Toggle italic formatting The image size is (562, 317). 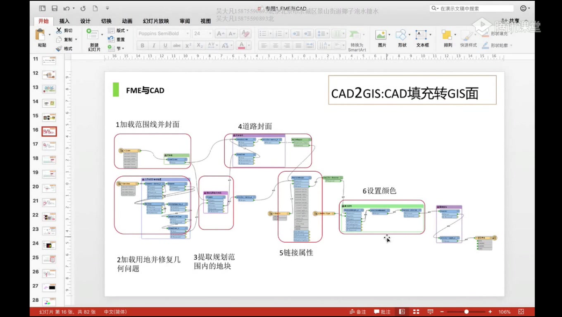[153, 46]
